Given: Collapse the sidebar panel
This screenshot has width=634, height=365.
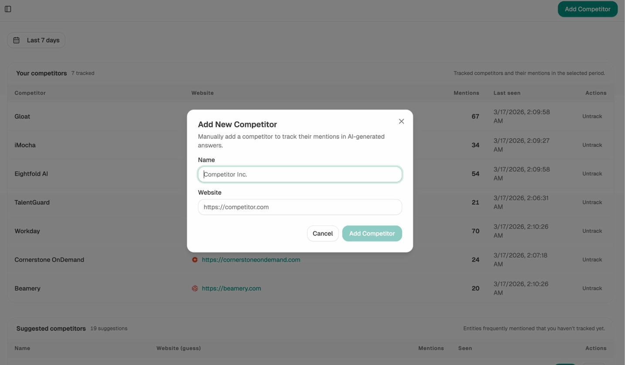Looking at the screenshot, I should [x=8, y=9].
